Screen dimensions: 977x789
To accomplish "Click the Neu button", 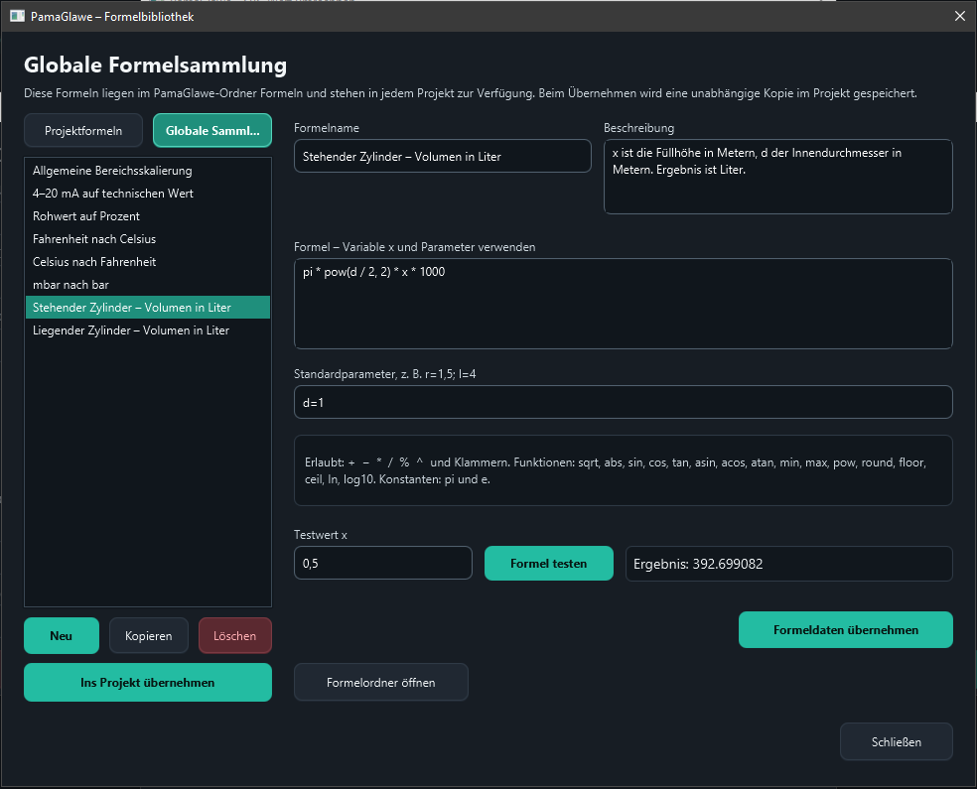I will coord(62,636).
